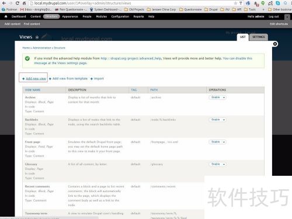This screenshot has height=219, width=292.
Task: Select the Taxonomy term view name text
Action: tap(36, 214)
